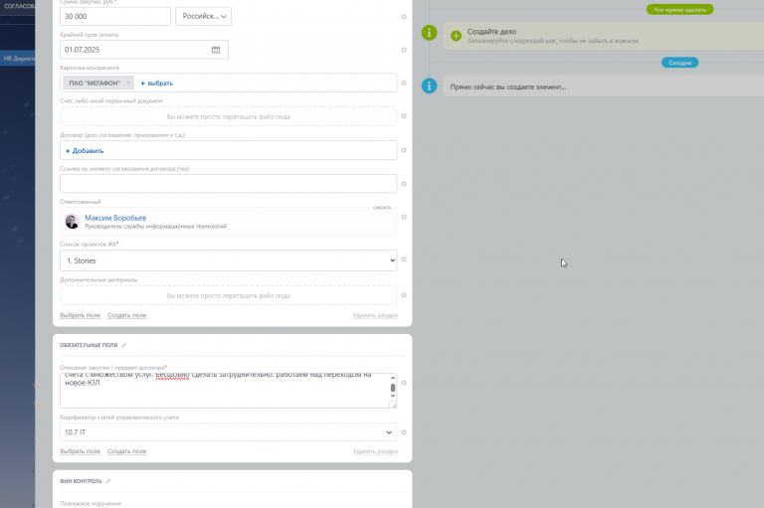Screen dimensions: 764x508
Task: Remove ПАО "МЕГАФОН" chip with its x icon
Action: [x=127, y=83]
